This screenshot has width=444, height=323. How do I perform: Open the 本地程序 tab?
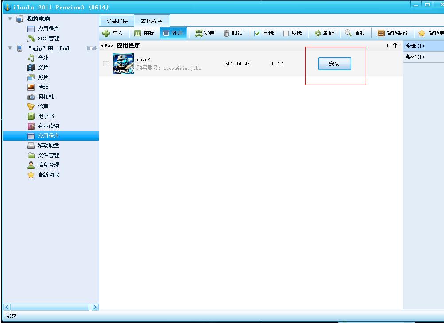coord(152,21)
